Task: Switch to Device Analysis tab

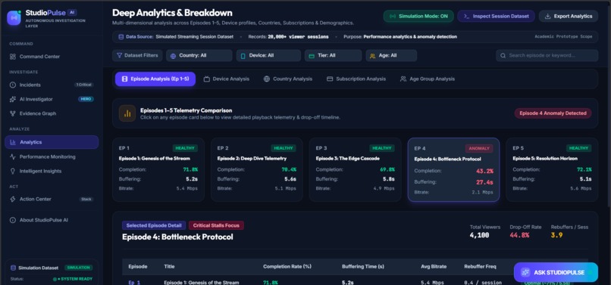Action: (x=227, y=79)
